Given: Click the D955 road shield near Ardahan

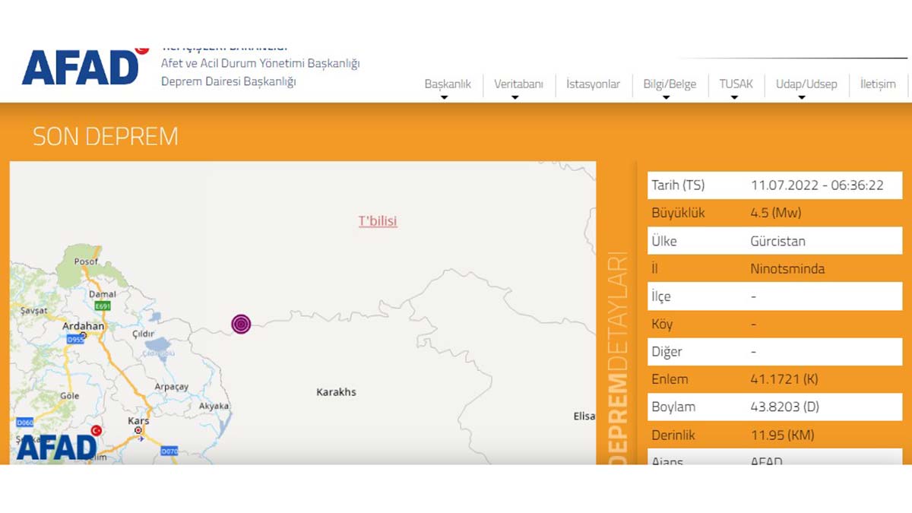Looking at the screenshot, I should pyautogui.click(x=75, y=340).
